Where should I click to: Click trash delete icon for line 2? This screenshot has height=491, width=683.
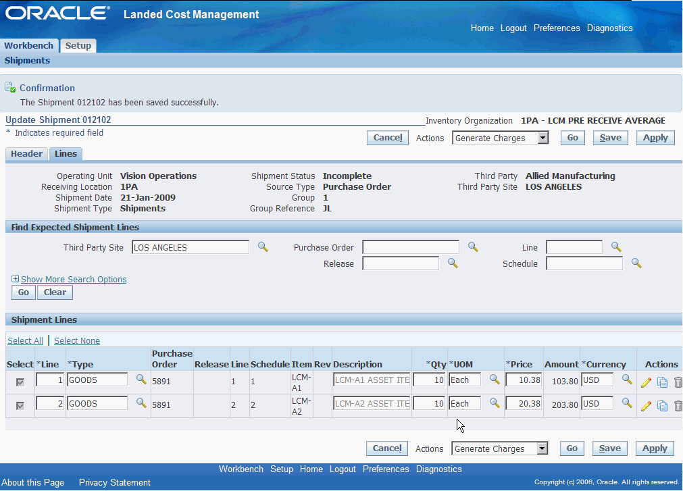678,406
